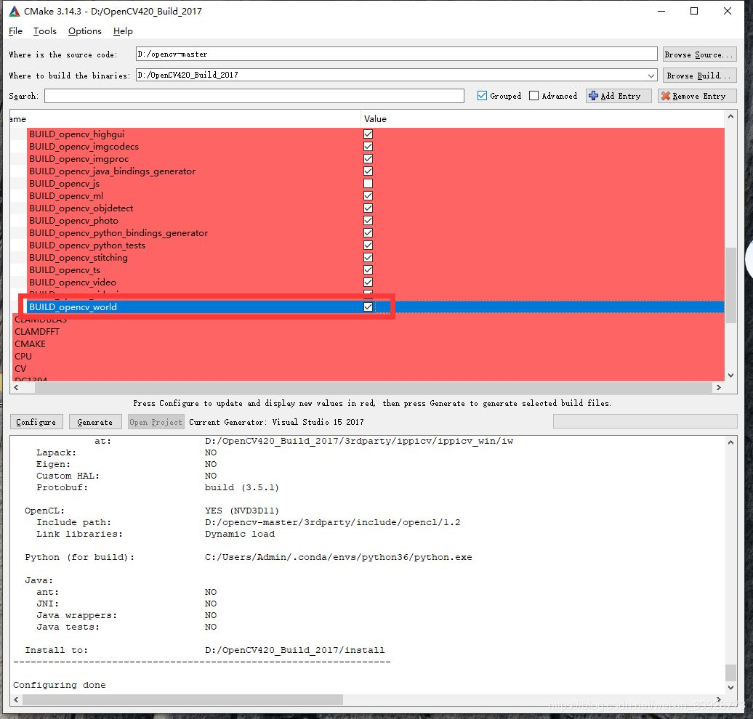
Task: Click output log horizontal scrollbar thumb
Action: (x=182, y=700)
